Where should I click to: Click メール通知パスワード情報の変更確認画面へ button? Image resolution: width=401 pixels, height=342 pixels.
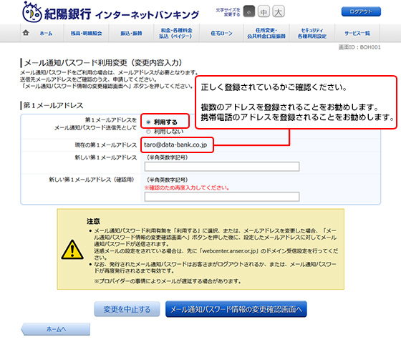pos(236,309)
